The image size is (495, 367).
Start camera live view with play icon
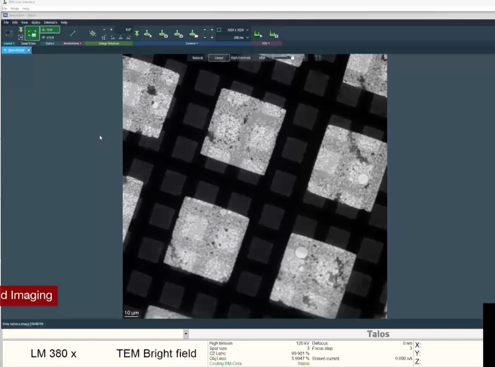(x=148, y=33)
